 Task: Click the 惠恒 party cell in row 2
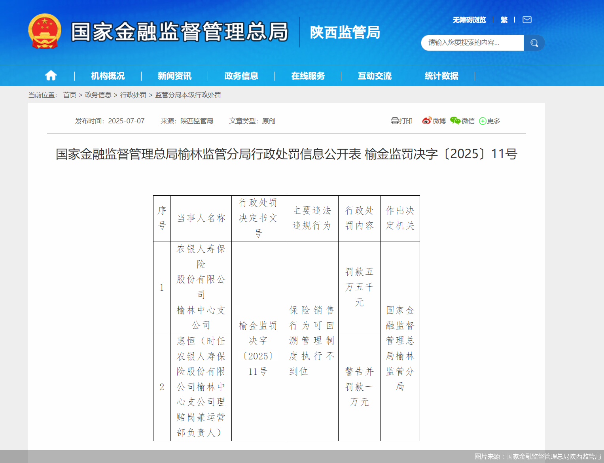pos(201,387)
